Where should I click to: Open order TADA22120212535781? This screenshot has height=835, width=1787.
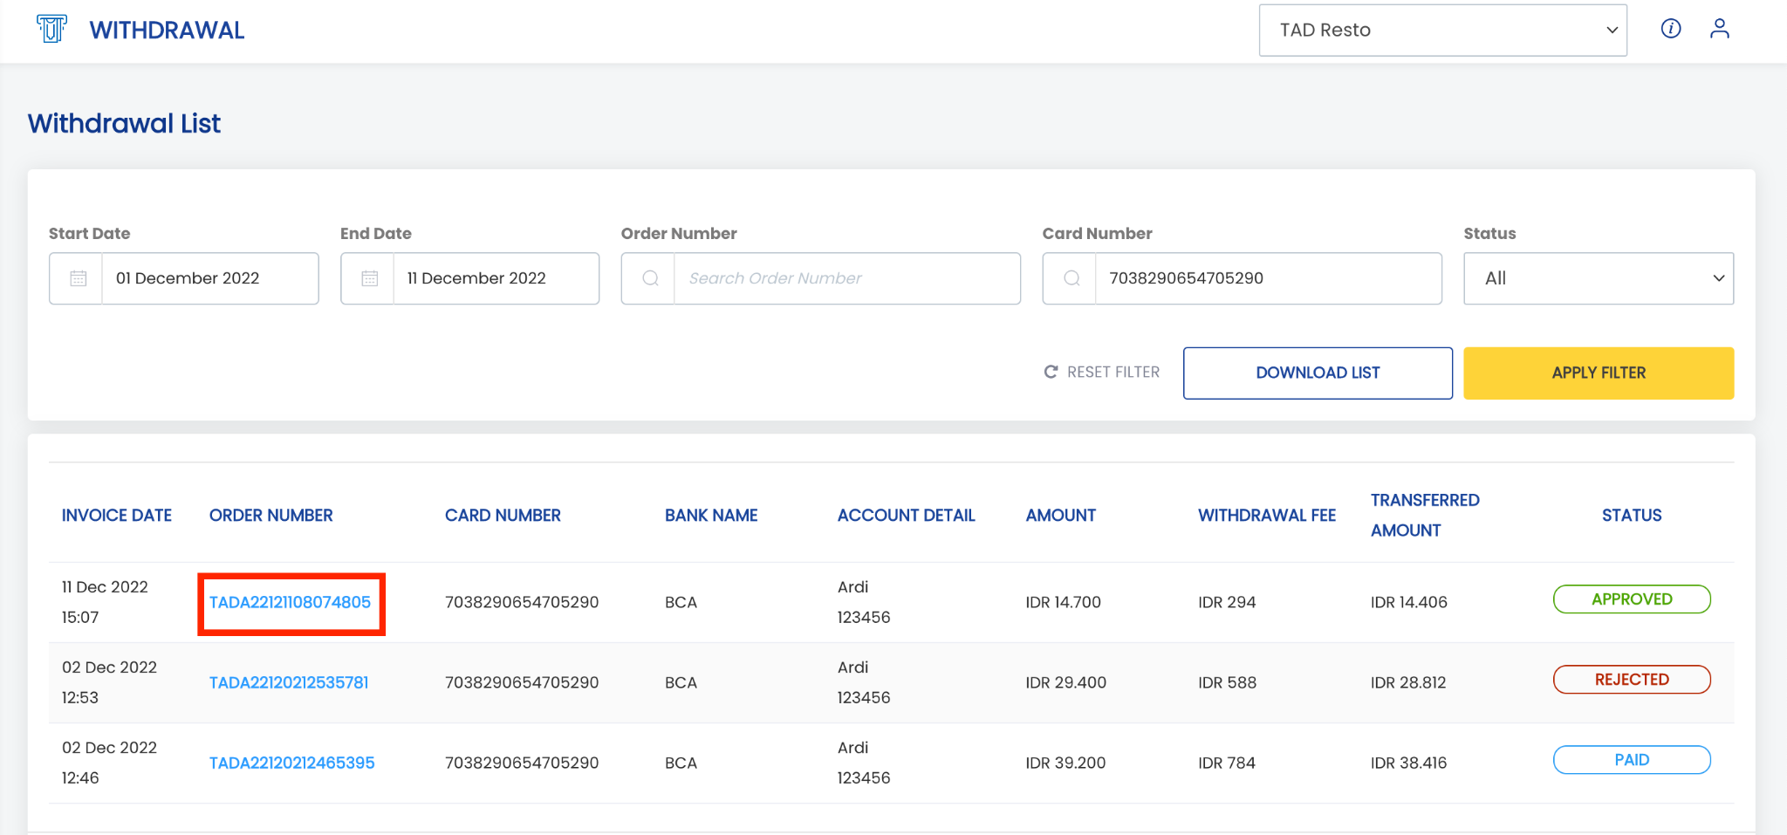pyautogui.click(x=289, y=682)
